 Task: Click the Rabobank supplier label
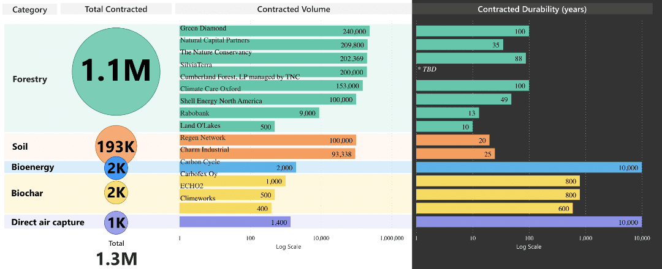(x=194, y=113)
